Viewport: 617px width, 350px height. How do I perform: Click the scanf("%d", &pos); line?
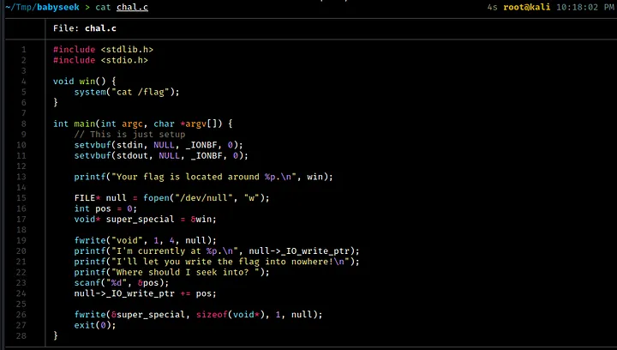[122, 283]
